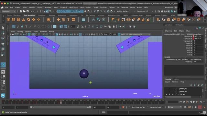The width and height of the screenshot is (207, 116).
Task: Switch to the Animation shelf tab
Action: [62, 15]
